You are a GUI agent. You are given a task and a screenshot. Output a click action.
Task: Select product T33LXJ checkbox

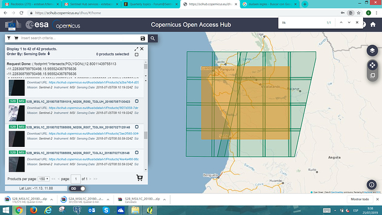[x=137, y=152]
